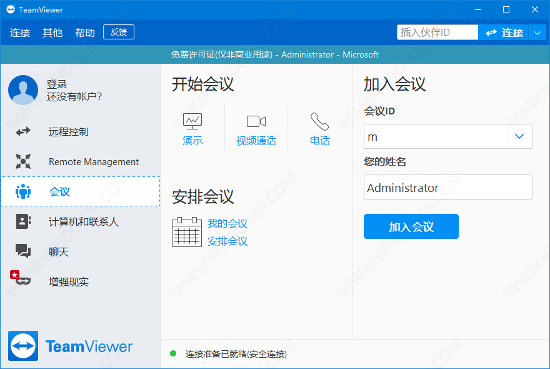The width and height of the screenshot is (550, 369).
Task: Click the green connection status indicator
Action: [x=173, y=353]
